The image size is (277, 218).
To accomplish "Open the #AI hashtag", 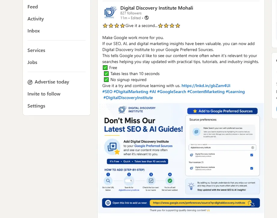I will pos(153,92).
